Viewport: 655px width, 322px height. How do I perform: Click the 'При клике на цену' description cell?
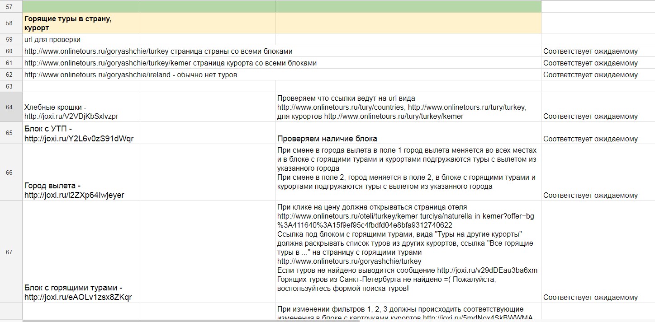pos(408,252)
